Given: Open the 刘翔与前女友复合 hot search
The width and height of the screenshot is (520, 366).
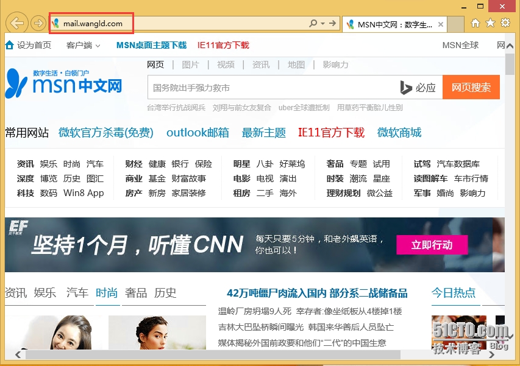Looking at the screenshot, I should coord(242,108).
